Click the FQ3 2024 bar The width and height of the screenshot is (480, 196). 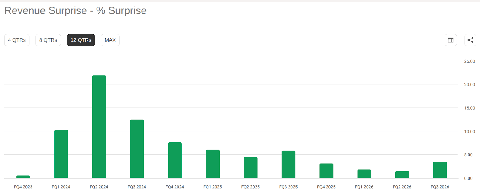[x=137, y=149]
